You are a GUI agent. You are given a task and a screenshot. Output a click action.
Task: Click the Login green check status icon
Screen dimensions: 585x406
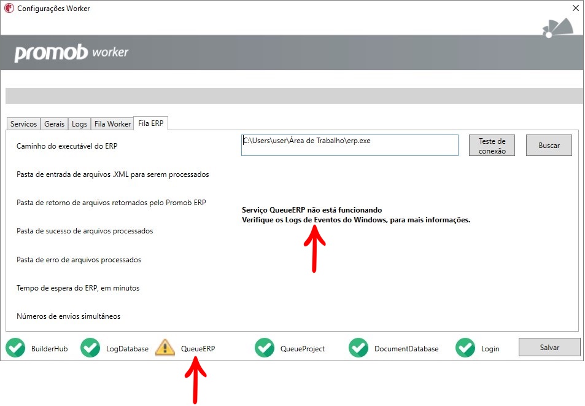tap(465, 348)
